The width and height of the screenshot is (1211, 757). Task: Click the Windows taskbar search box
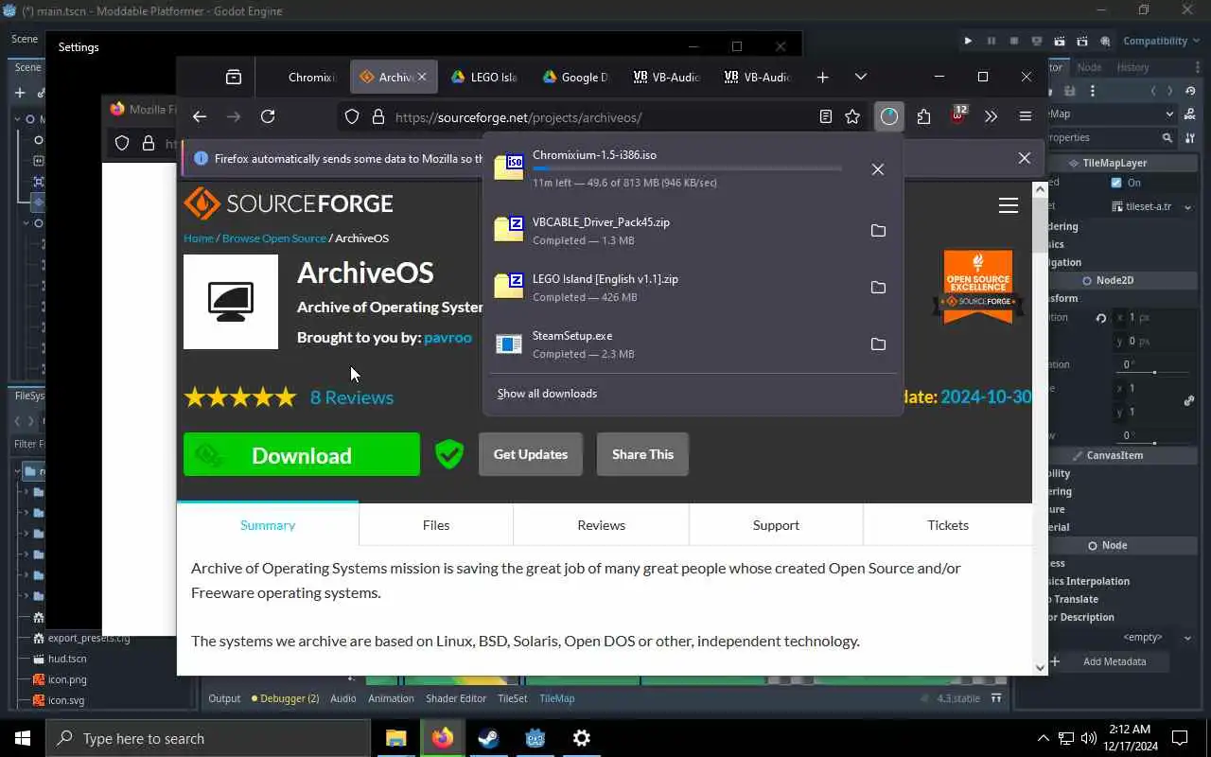point(208,738)
